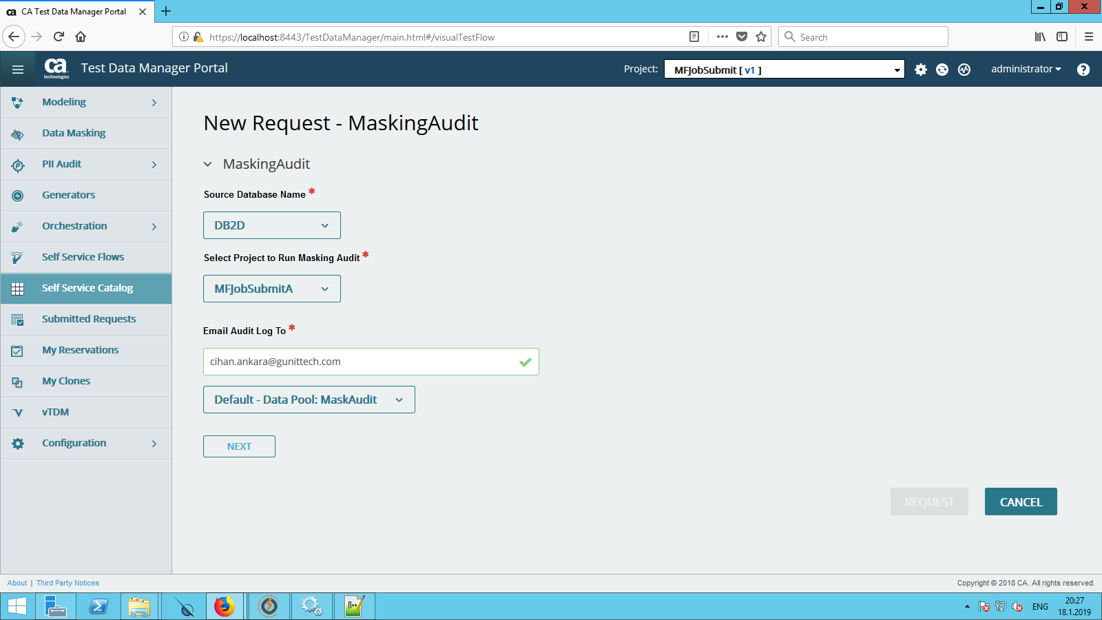Click the Email Audit Log To field
This screenshot has width=1102, height=620.
(371, 362)
